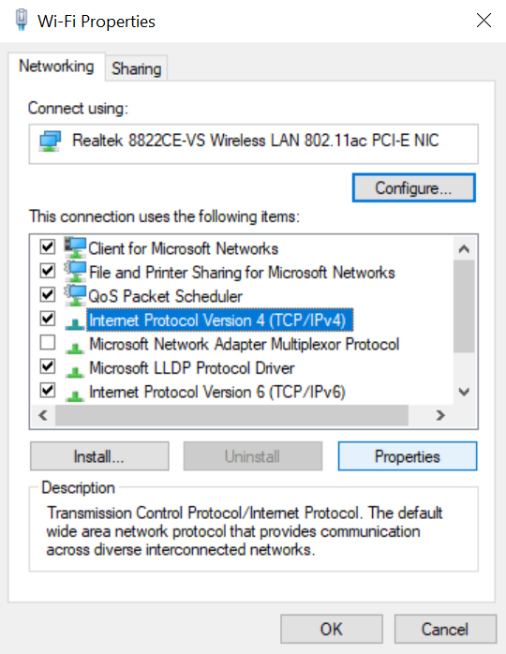Select Microsoft LLDP Protocol Driver list item
The image size is (506, 654).
point(191,368)
